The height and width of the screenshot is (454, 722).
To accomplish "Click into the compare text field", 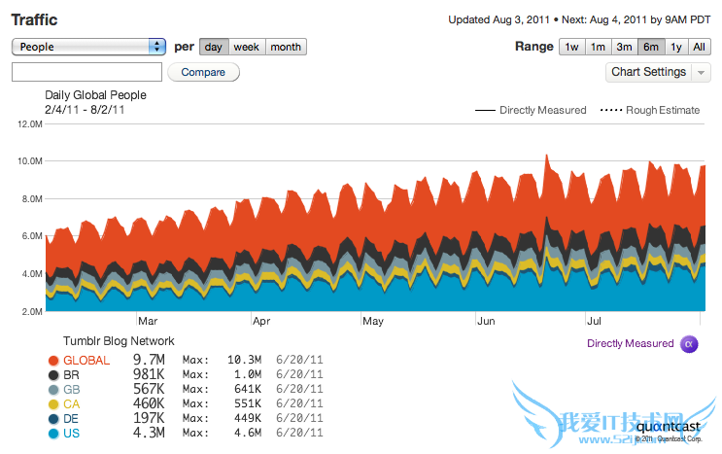I will pyautogui.click(x=87, y=72).
